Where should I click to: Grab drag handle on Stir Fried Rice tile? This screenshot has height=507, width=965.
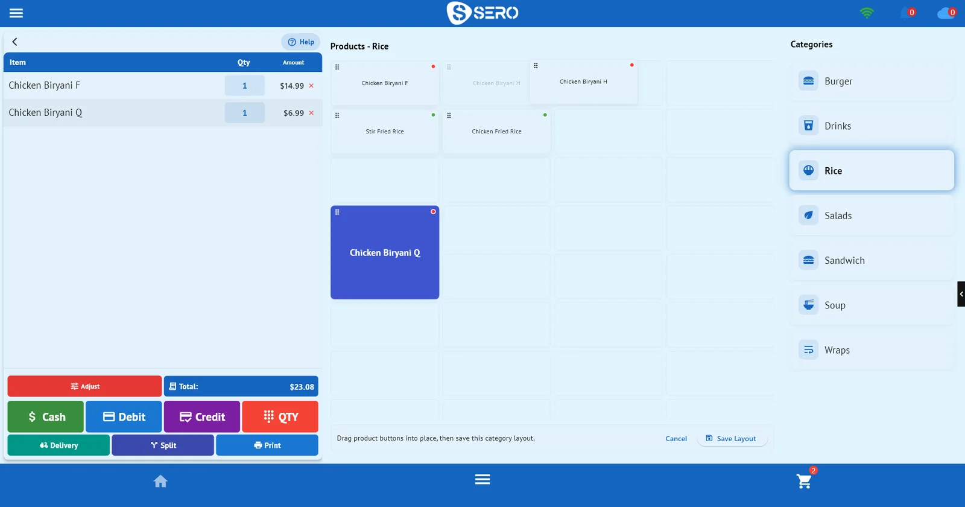337,115
